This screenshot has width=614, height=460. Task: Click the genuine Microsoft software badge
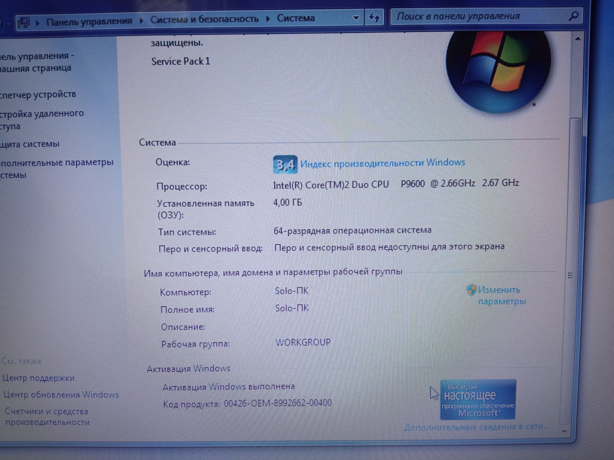pos(478,400)
